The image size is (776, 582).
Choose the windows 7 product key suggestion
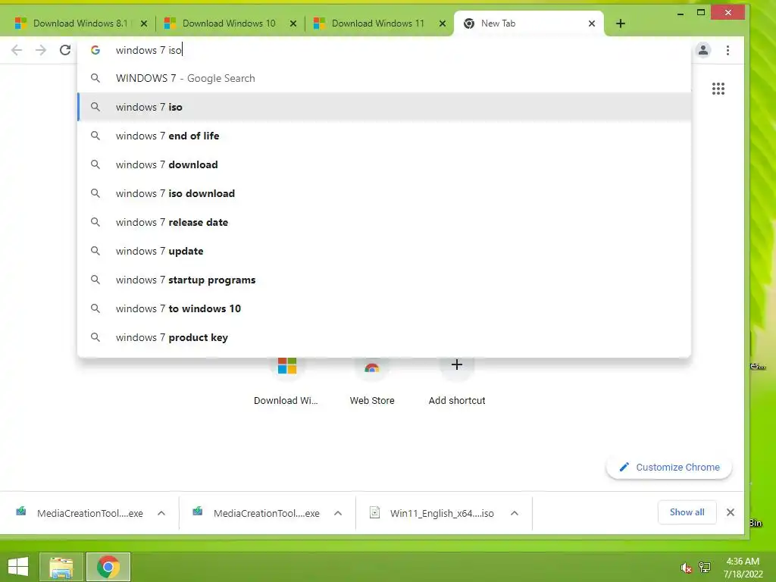384,337
